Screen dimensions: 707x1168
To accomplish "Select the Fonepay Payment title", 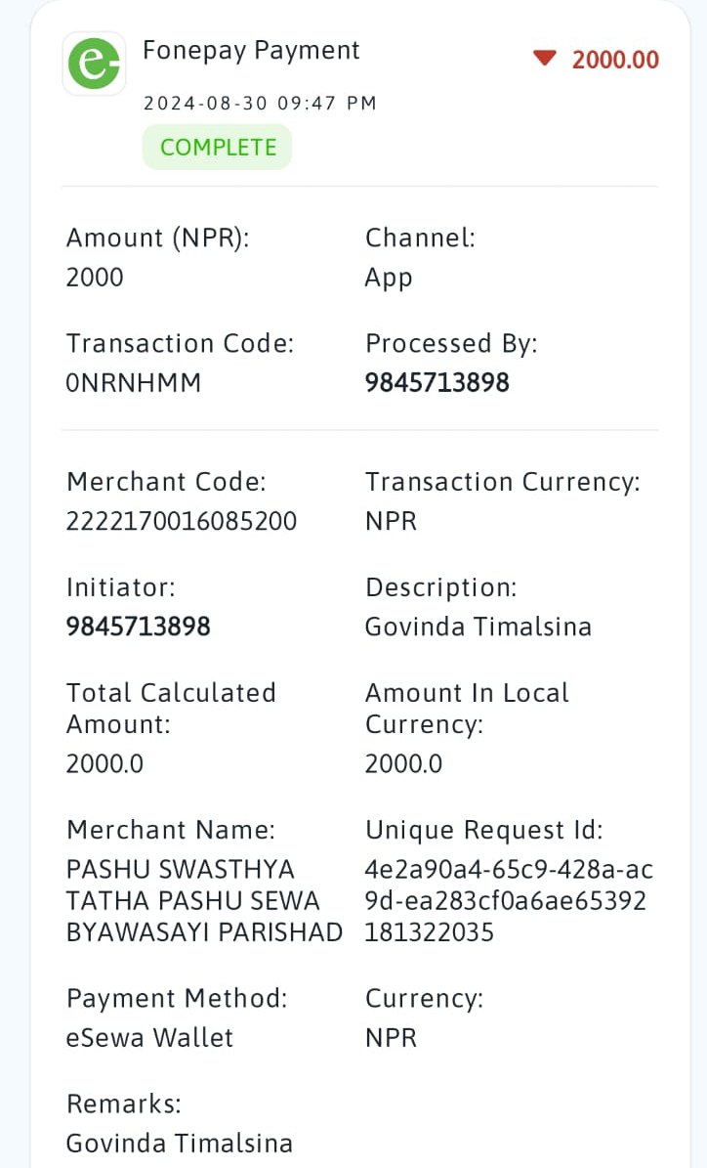I will click(x=251, y=50).
